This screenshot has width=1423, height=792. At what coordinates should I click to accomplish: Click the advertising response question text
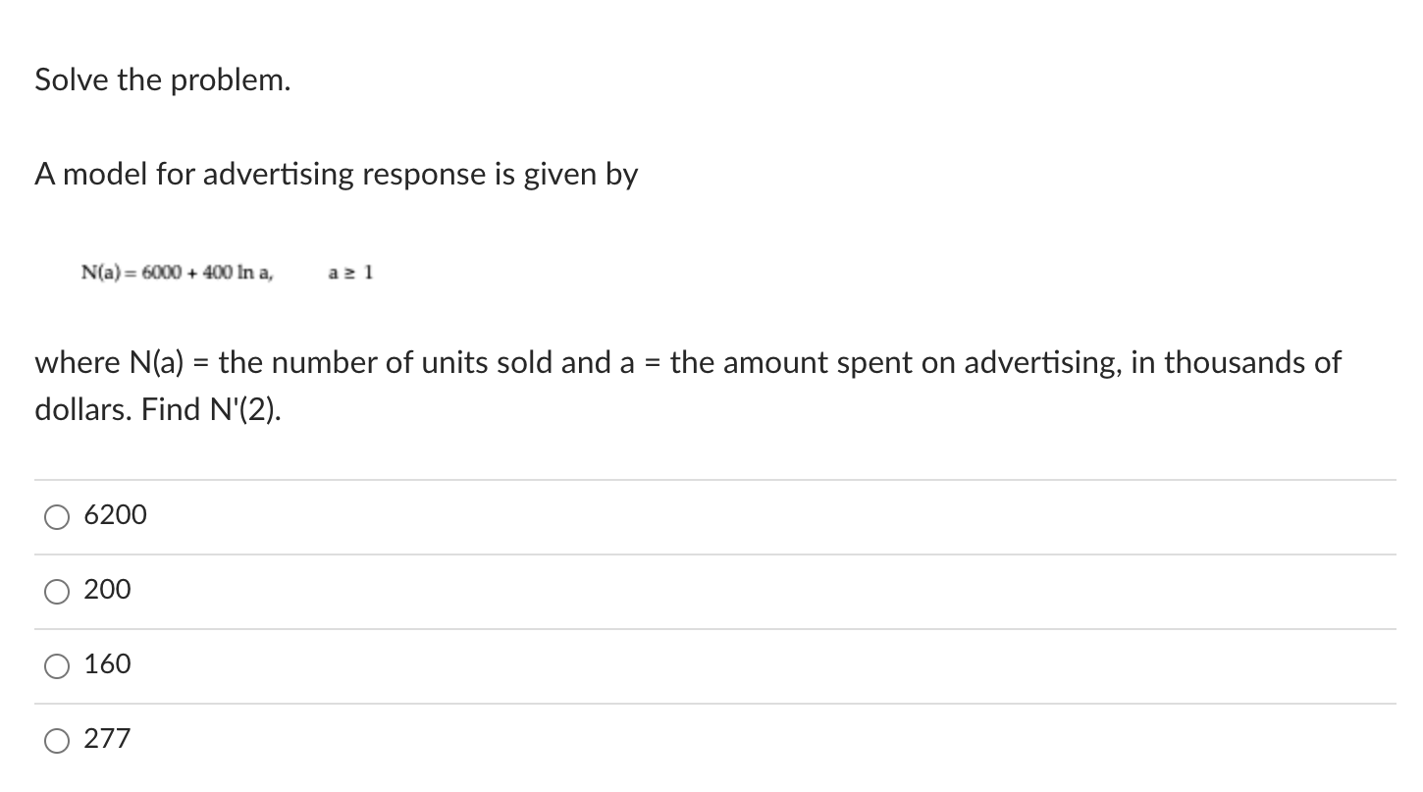coord(336,174)
